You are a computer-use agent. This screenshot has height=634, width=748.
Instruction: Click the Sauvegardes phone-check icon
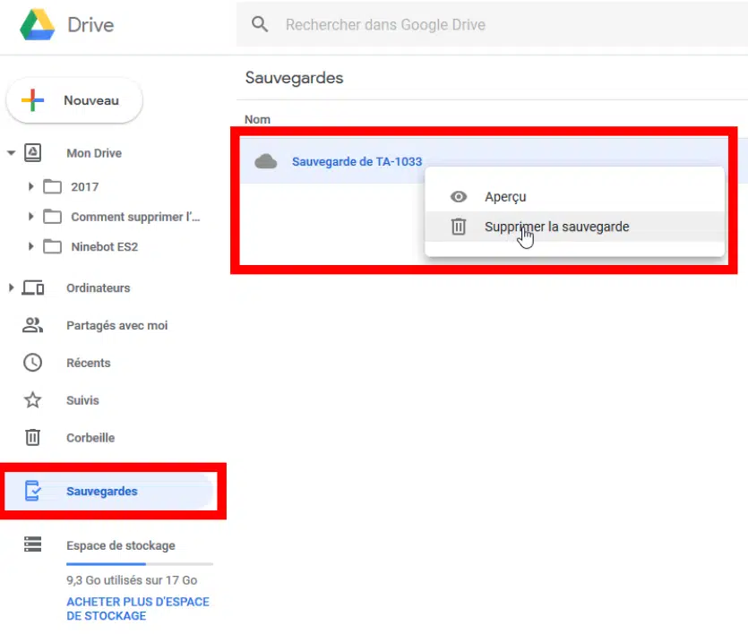coord(32,491)
